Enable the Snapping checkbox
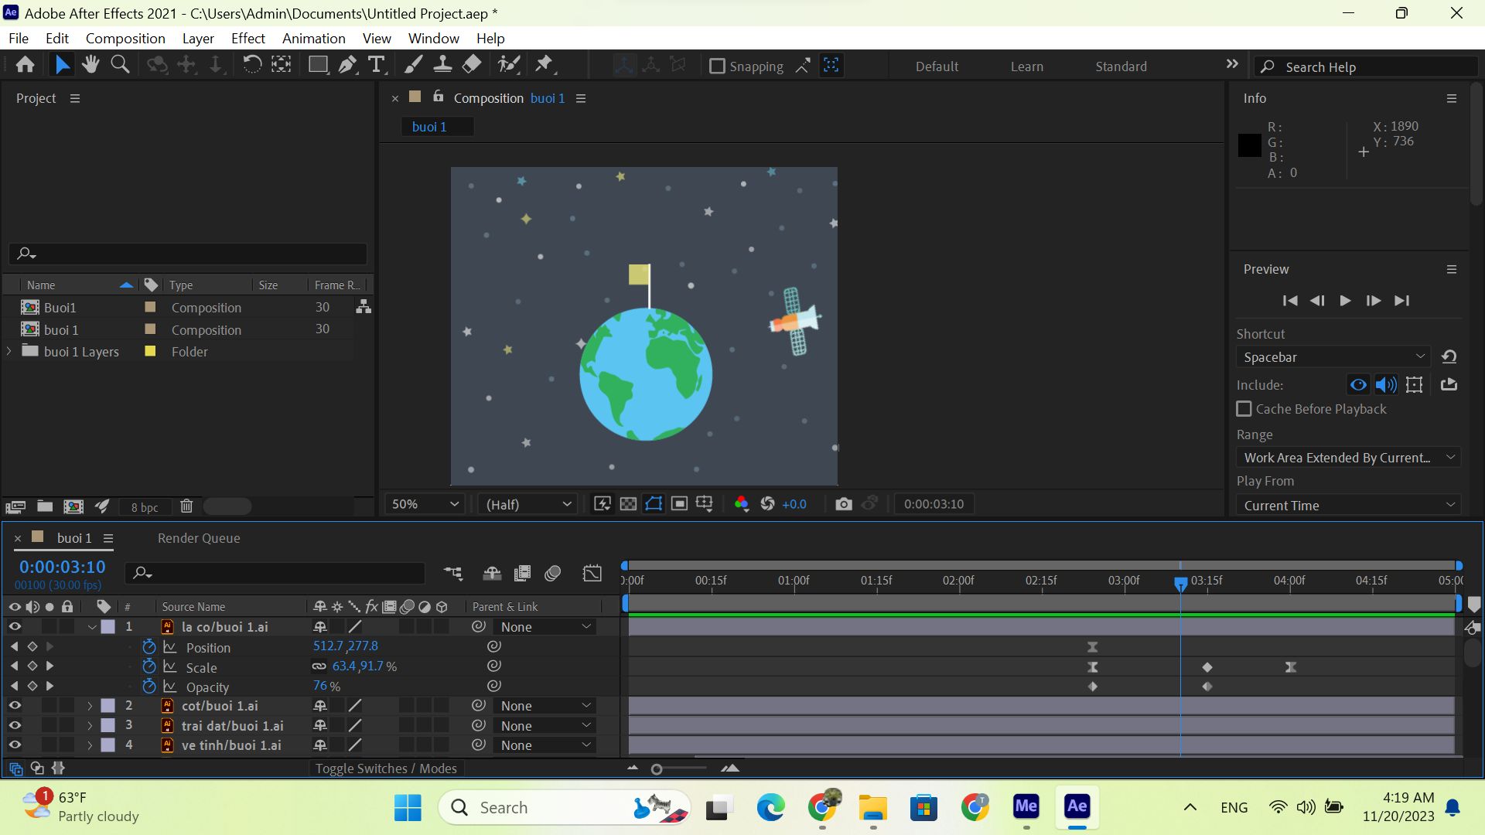Image resolution: width=1485 pixels, height=835 pixels. pos(717,66)
